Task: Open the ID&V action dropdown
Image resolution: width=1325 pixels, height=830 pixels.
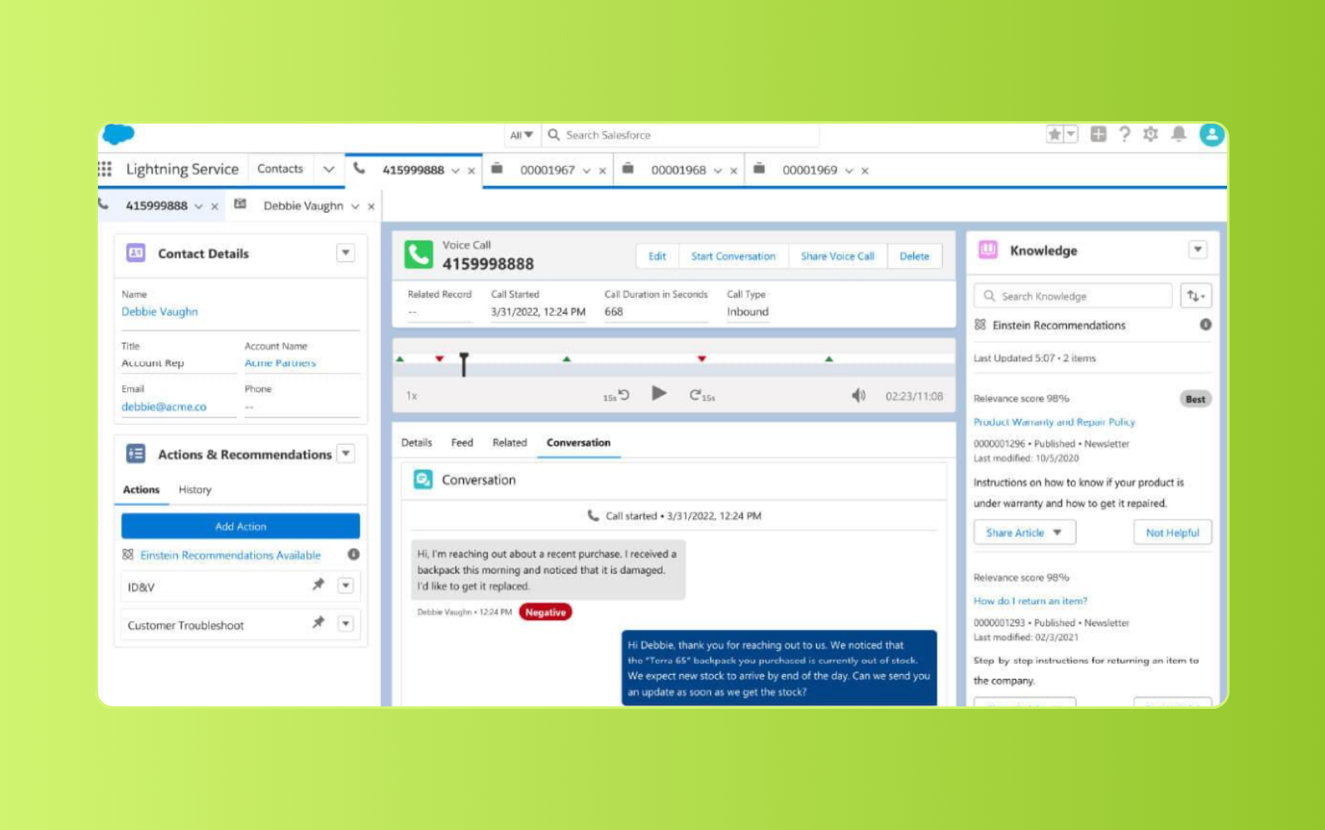Action: click(346, 586)
